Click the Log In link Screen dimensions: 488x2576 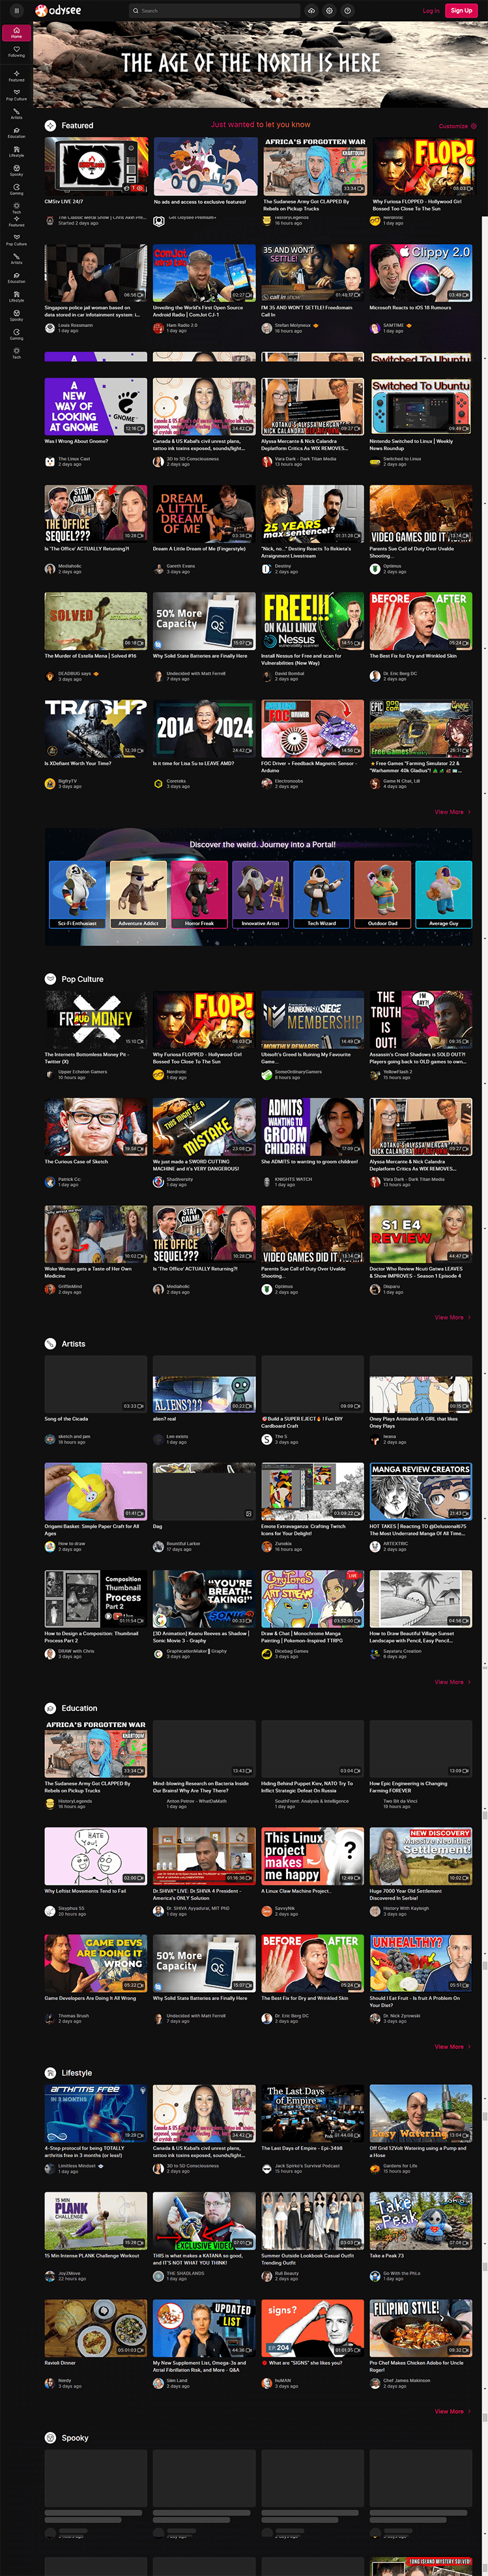point(430,10)
